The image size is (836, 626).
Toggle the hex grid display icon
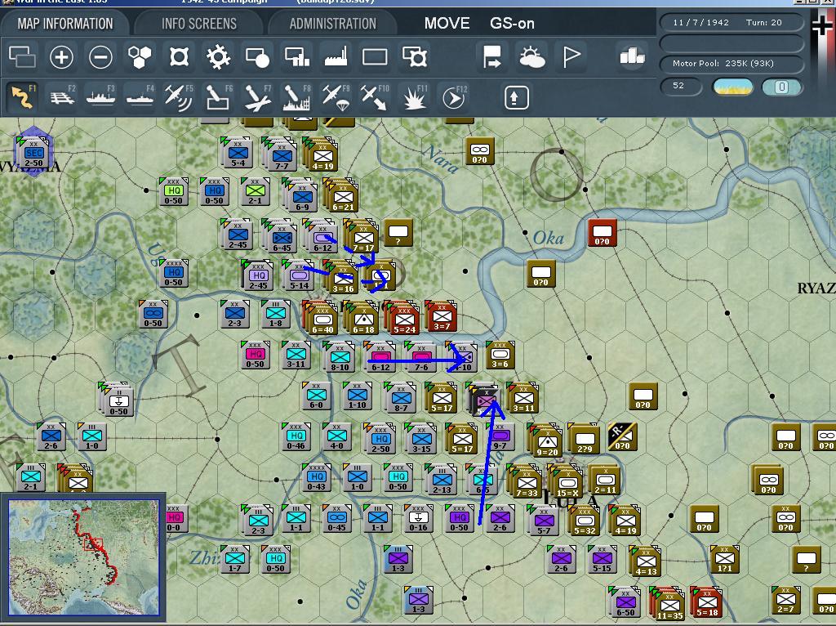coord(139,56)
